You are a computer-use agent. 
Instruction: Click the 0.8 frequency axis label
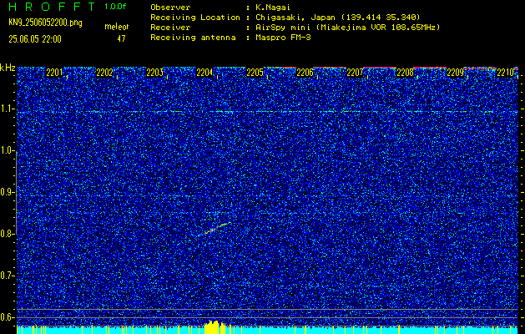click(8, 234)
